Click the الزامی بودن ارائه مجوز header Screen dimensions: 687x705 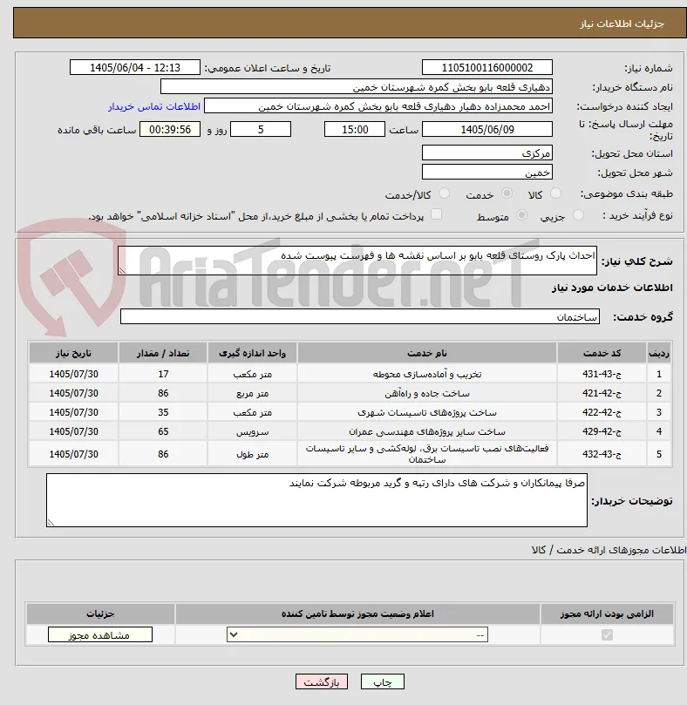[607, 613]
